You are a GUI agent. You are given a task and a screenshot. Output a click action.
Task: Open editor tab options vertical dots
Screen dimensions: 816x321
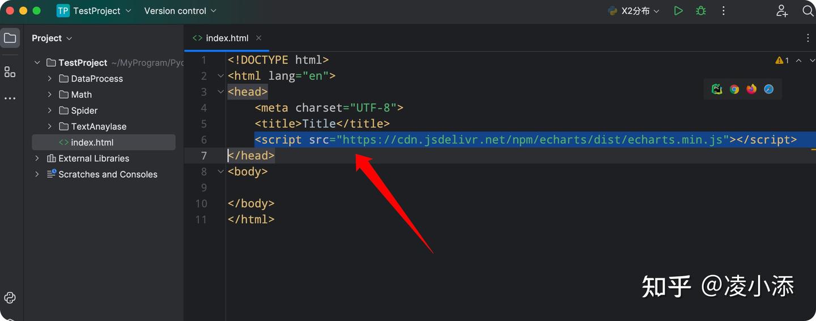(x=808, y=38)
